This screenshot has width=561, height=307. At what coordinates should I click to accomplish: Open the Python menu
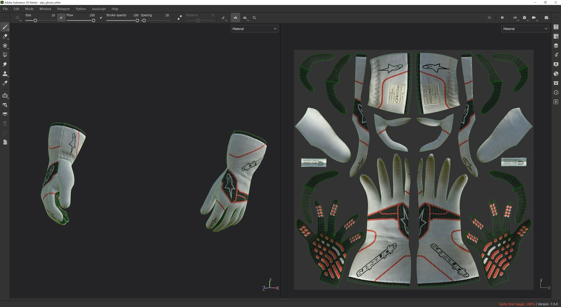(81, 9)
